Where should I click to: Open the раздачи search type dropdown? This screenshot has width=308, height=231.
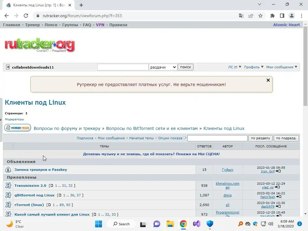click(x=163, y=67)
